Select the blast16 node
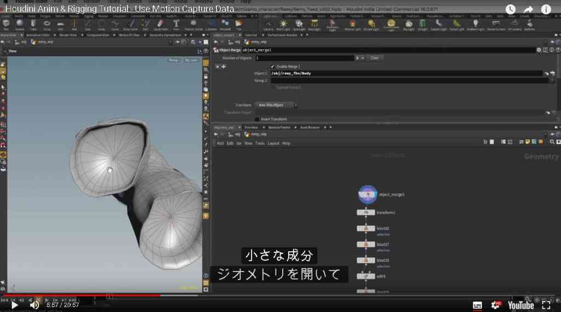Image resolution: width=561 pixels, height=312 pixels. 365,228
